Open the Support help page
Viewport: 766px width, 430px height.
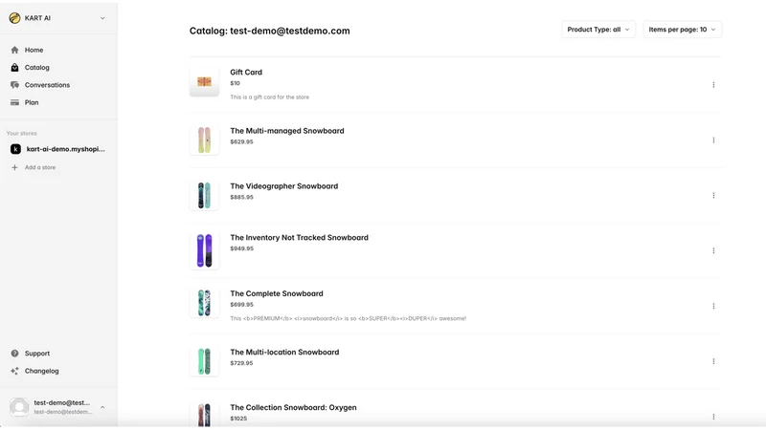(31, 353)
